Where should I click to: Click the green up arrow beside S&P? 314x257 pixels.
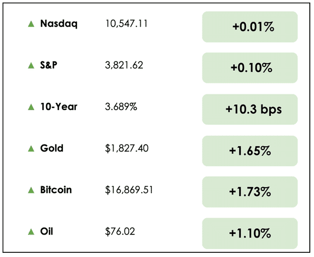(31, 66)
